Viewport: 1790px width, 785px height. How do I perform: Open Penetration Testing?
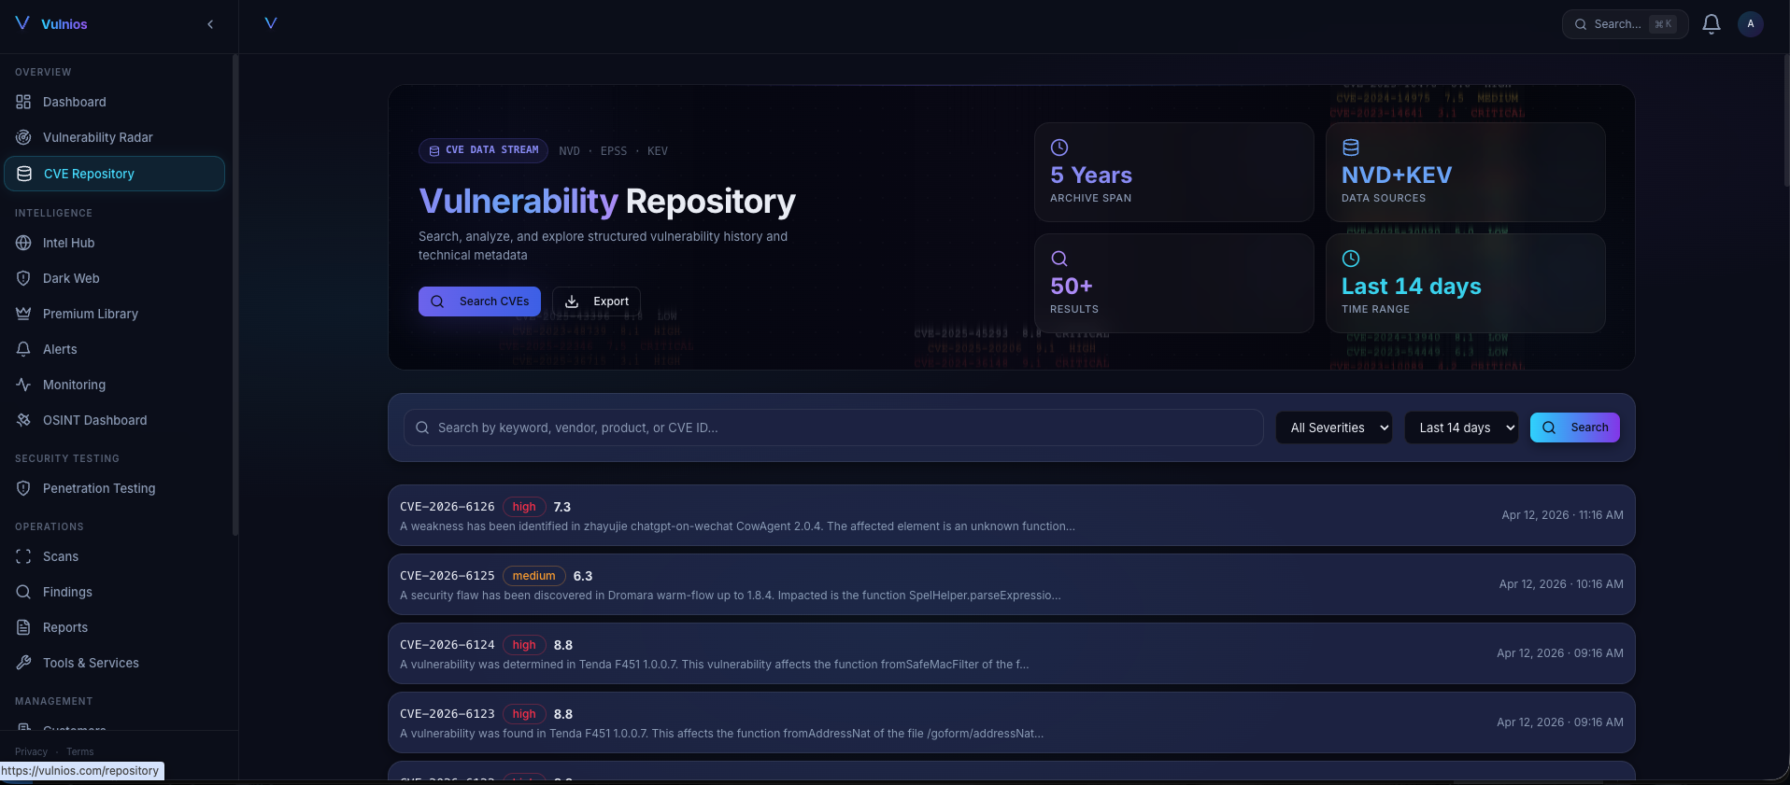coord(114,488)
